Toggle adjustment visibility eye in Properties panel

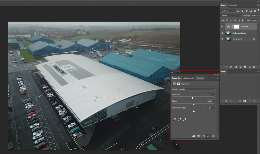(x=208, y=136)
